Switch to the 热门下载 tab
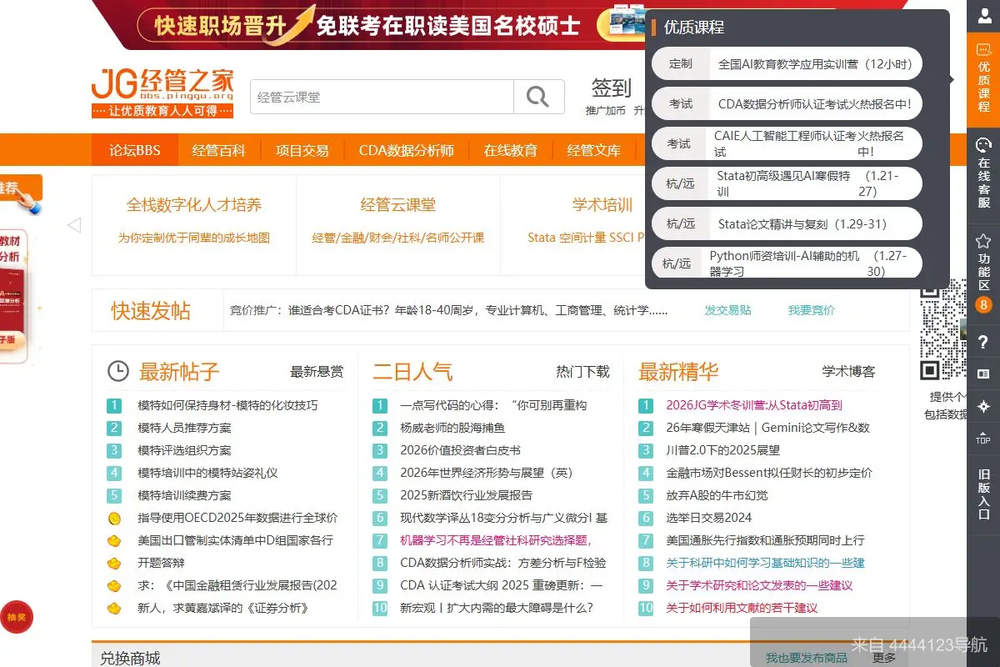 point(583,372)
